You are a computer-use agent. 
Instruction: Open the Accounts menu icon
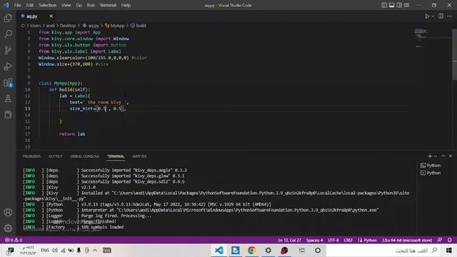[8, 212]
